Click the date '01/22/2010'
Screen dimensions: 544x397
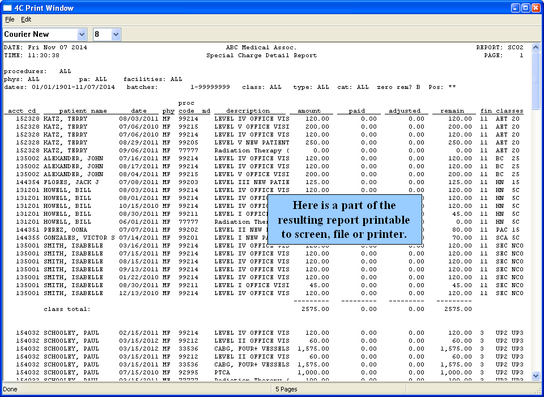[139, 278]
